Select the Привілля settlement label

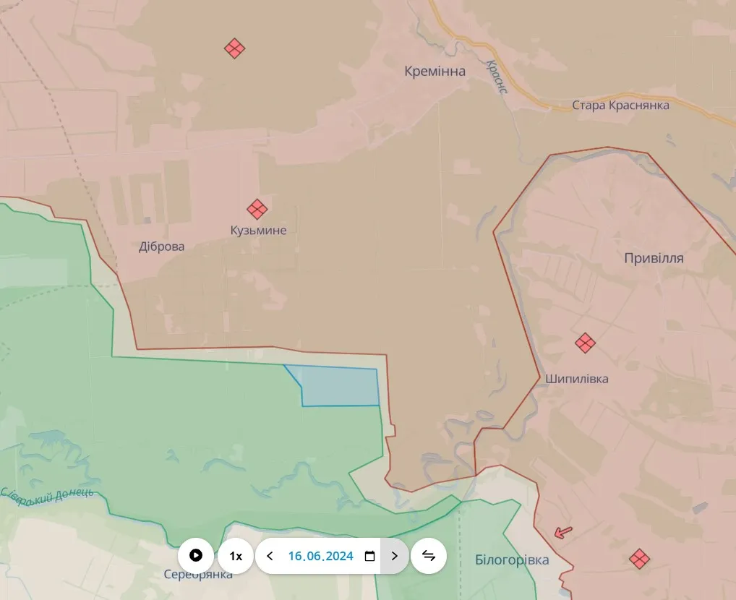pyautogui.click(x=654, y=258)
